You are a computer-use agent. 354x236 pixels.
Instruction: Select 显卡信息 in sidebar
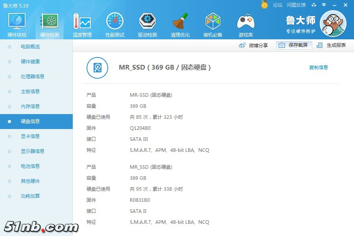[30, 136]
